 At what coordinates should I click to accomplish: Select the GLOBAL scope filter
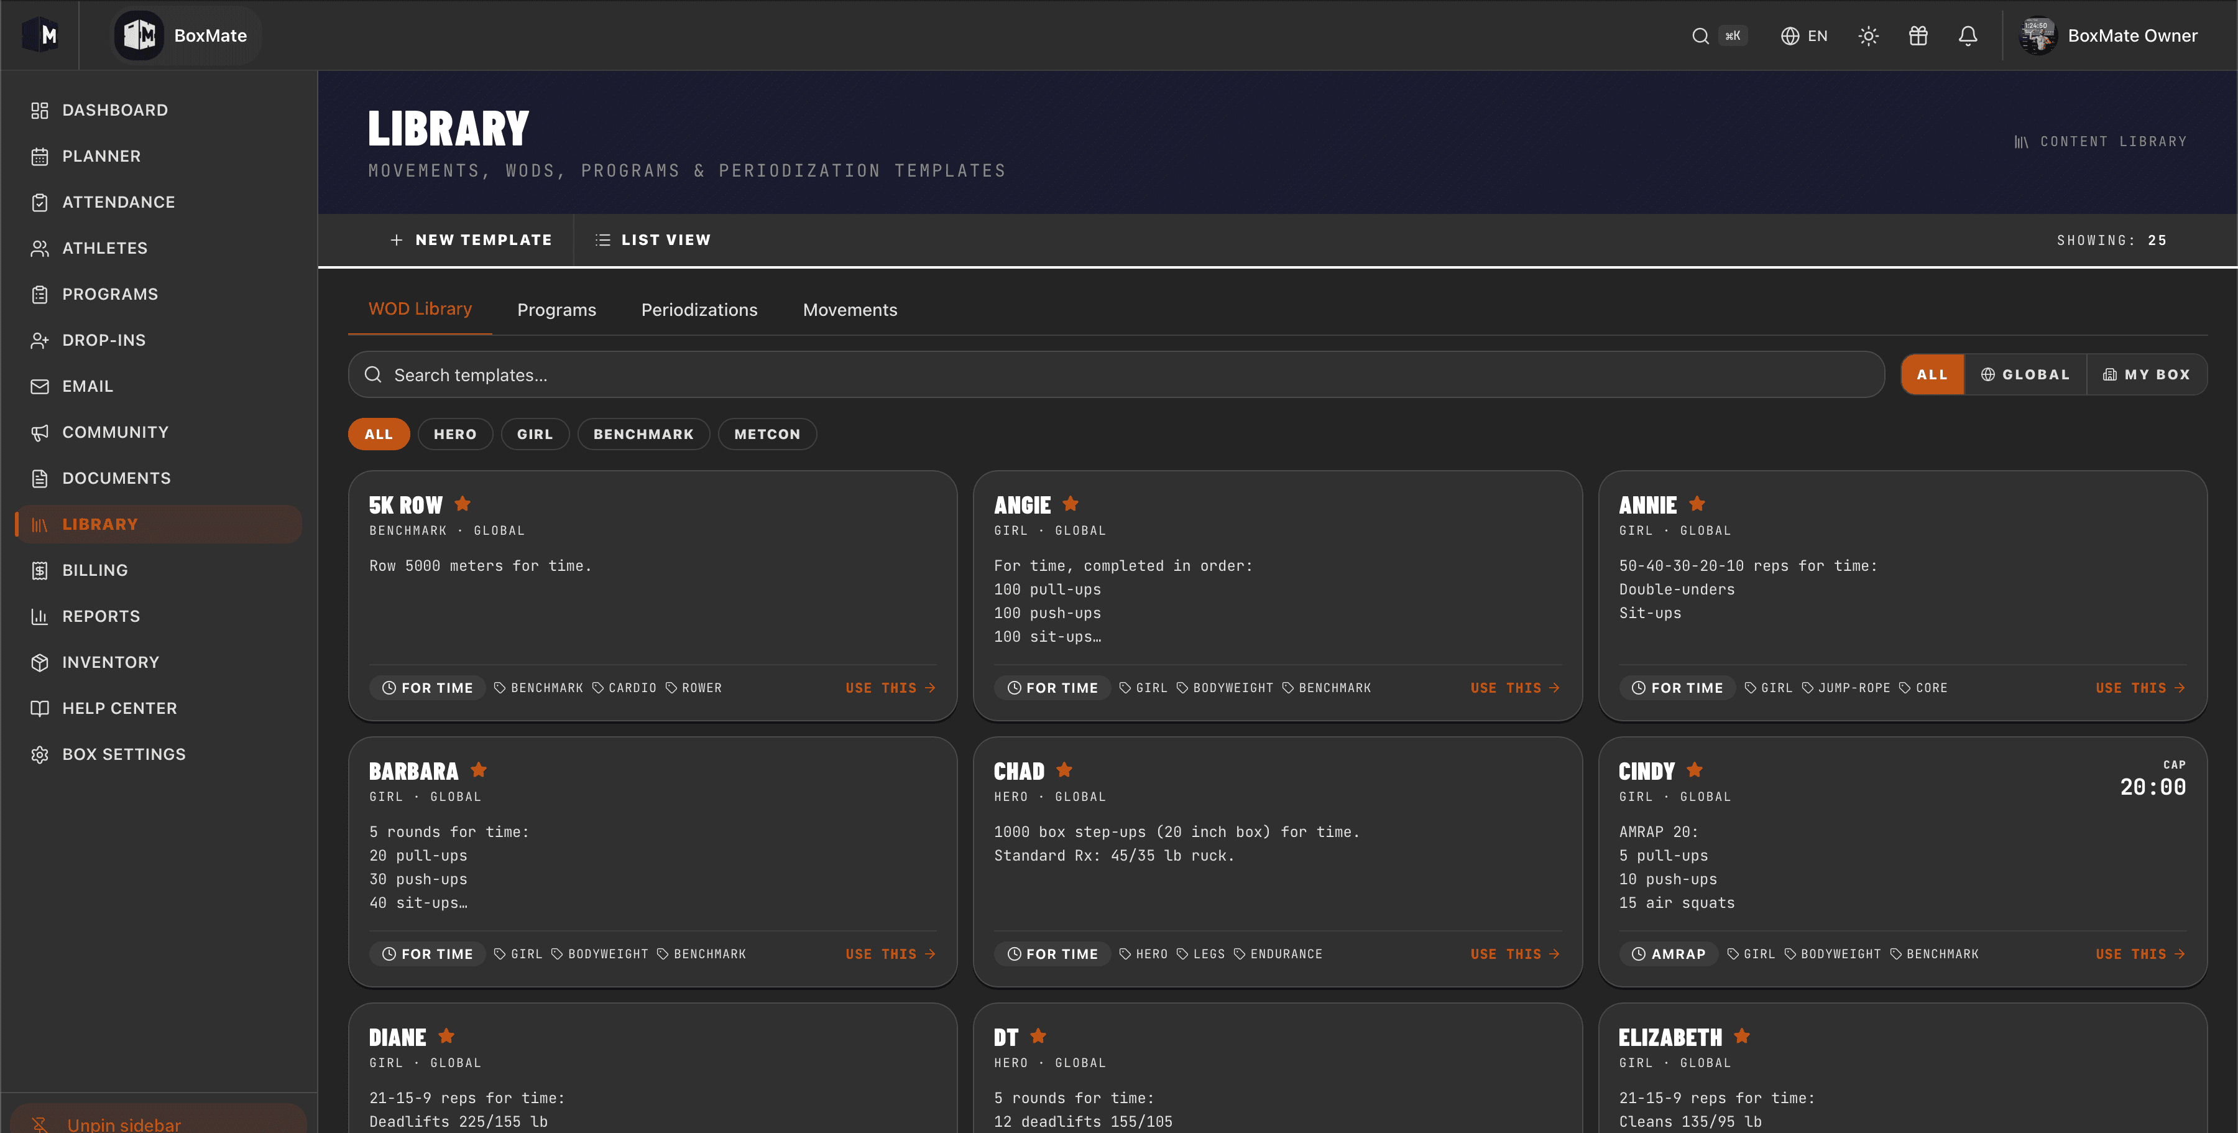tap(2025, 374)
